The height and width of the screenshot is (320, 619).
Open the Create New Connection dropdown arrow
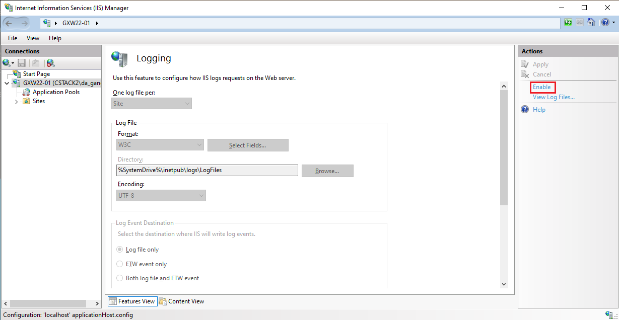click(x=13, y=63)
